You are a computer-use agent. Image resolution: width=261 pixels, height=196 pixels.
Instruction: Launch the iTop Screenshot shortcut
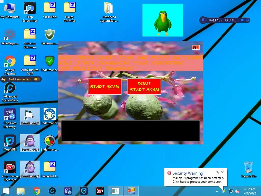click(x=30, y=12)
